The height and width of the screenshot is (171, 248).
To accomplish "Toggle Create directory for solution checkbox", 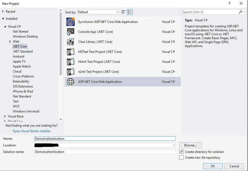I will pyautogui.click(x=181, y=151).
